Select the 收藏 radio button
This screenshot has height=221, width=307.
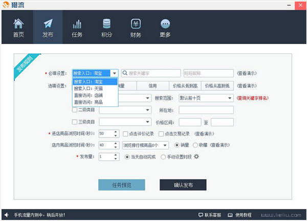click(195, 145)
